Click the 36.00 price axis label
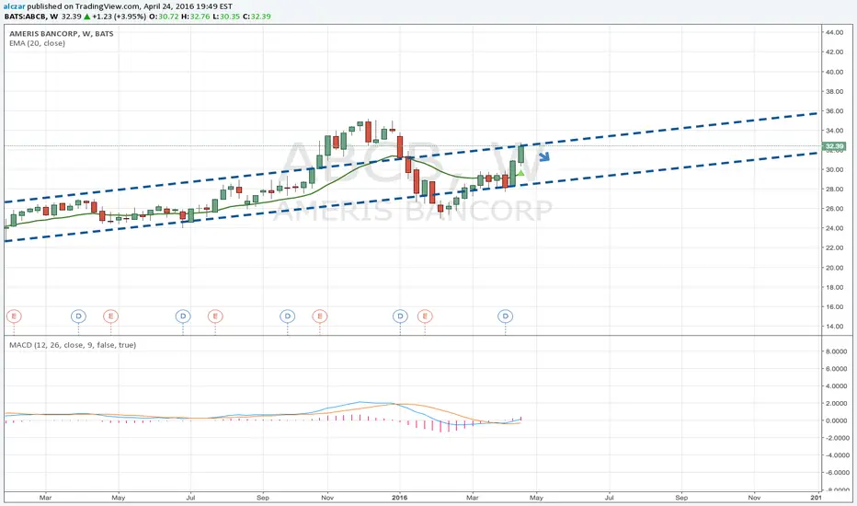Screen dimensions: 857x506 coord(834,111)
